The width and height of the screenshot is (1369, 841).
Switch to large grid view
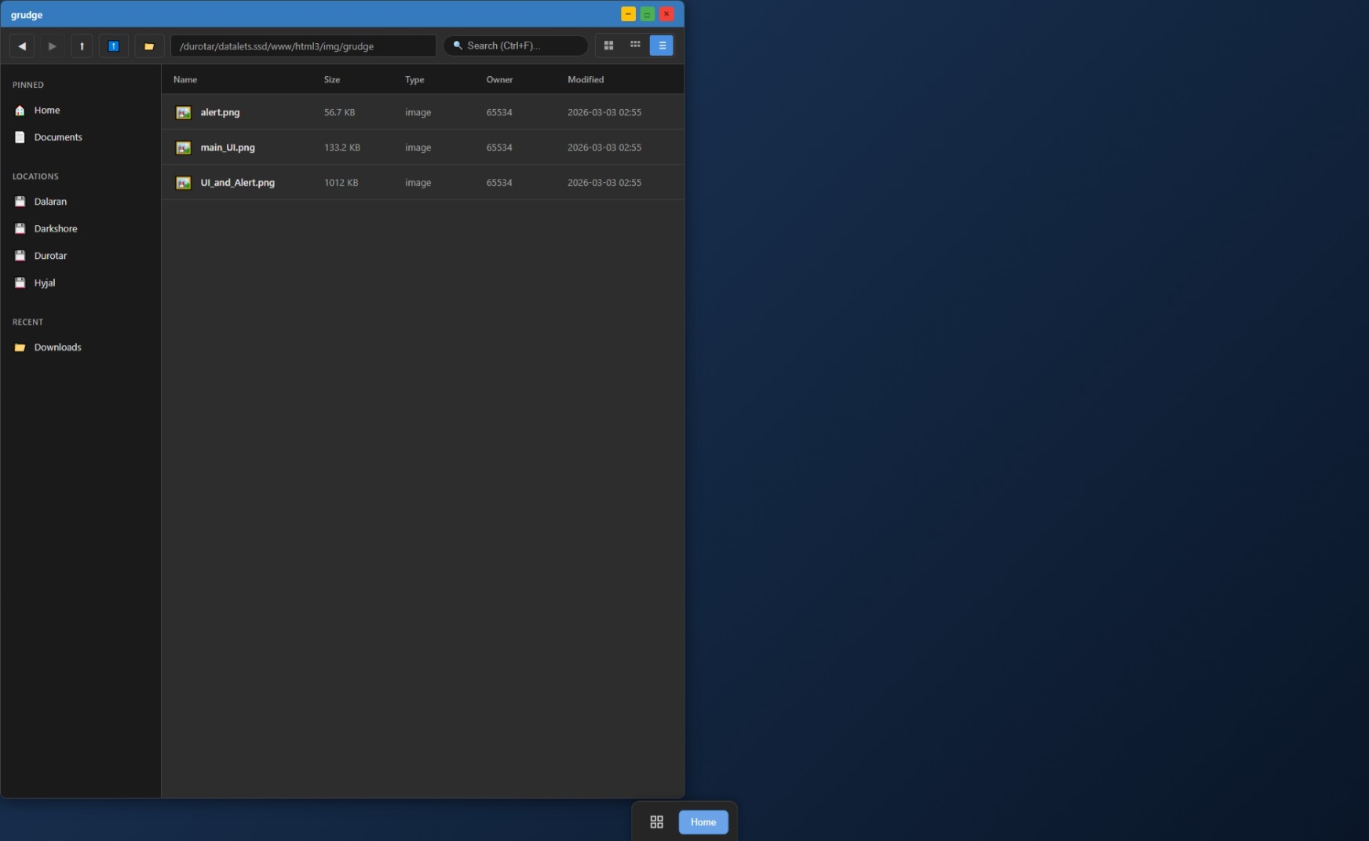coord(608,46)
